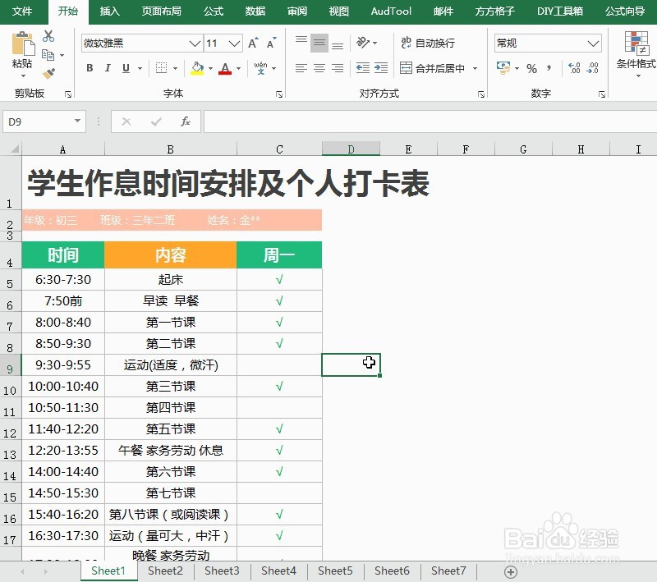Screen dimensions: 657x582
Task: Switch to Sheet3 worksheet
Action: 221,571
